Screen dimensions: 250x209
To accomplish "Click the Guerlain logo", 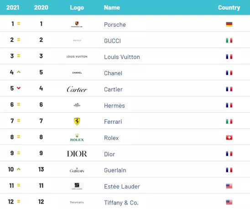I will coord(77,170).
